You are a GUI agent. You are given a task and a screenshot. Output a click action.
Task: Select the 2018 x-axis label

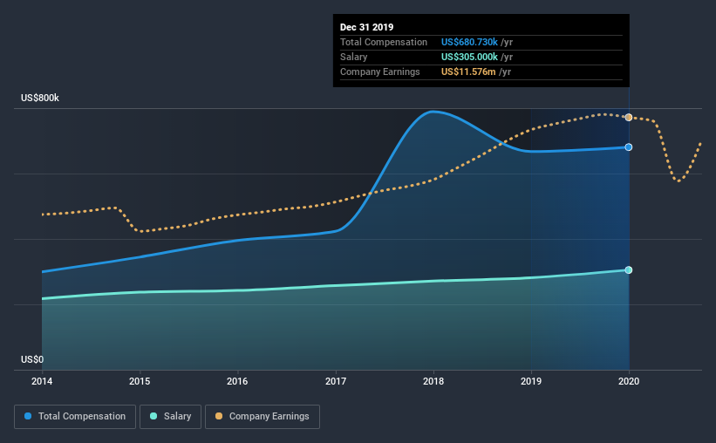tap(433, 381)
